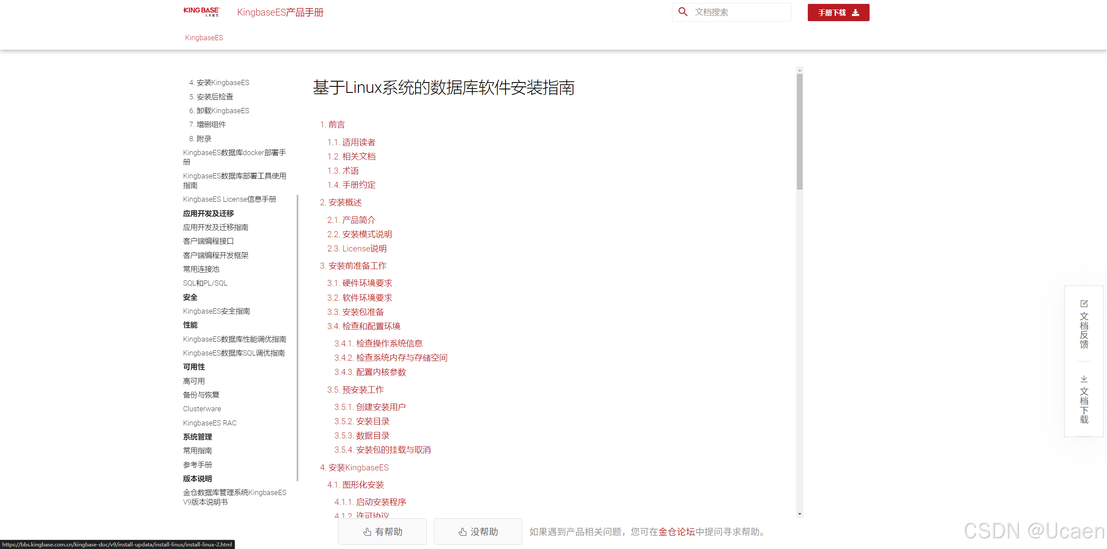Click the content scrollbar up arrow
1107x549 pixels.
pyautogui.click(x=800, y=70)
